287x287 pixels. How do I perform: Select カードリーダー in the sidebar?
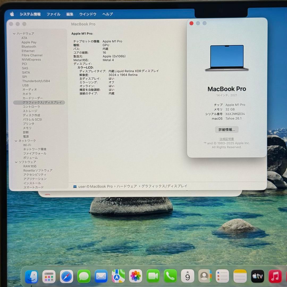pyautogui.click(x=33, y=98)
